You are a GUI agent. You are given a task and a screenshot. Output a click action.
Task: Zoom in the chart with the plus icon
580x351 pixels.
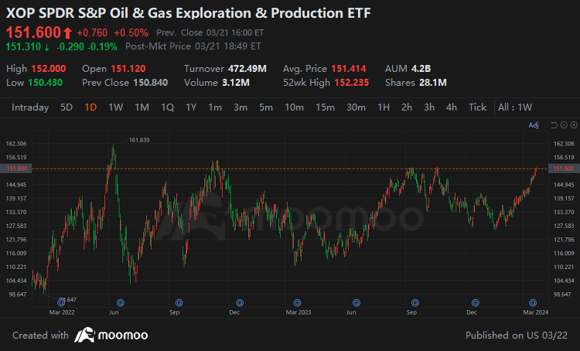pyautogui.click(x=574, y=125)
